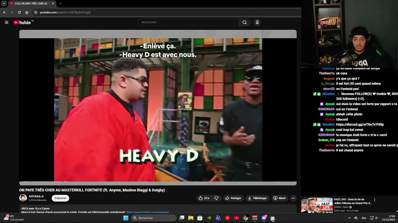Image resolution: width=398 pixels, height=223 pixels.
Task: Open the NVIDIA app from taskbar
Action: 209,218
